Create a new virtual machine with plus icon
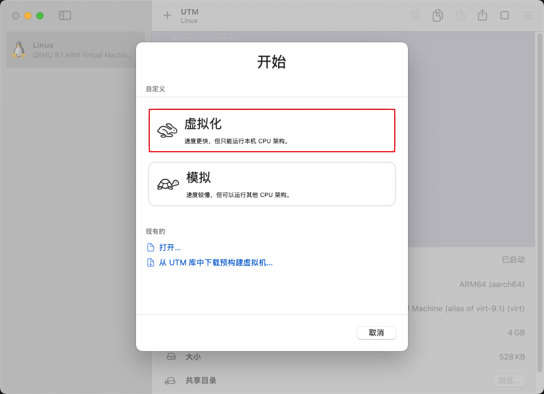This screenshot has width=544, height=394. [167, 15]
